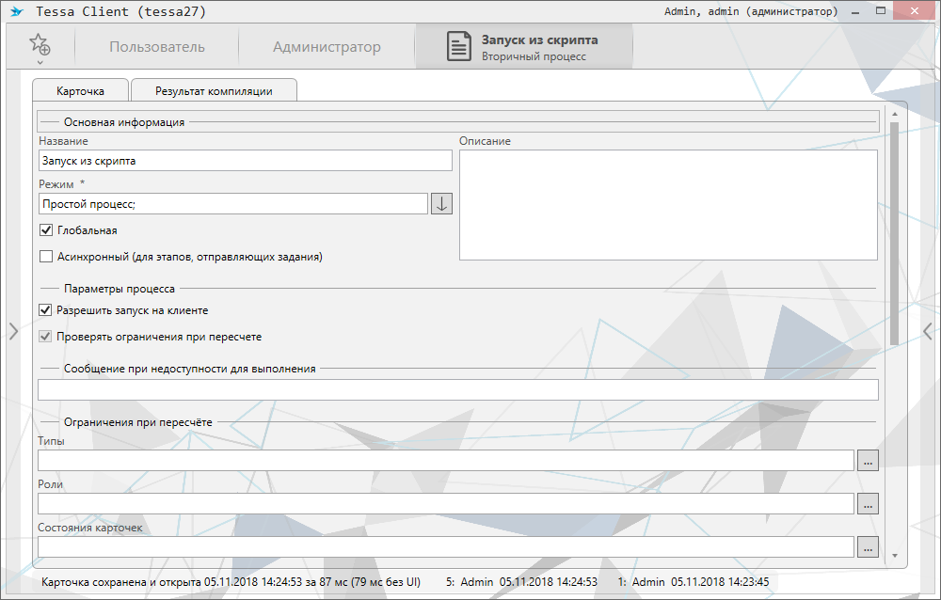941x600 pixels.
Task: Uncheck Разрешить запуск на клиенте
Action: pyautogui.click(x=46, y=310)
